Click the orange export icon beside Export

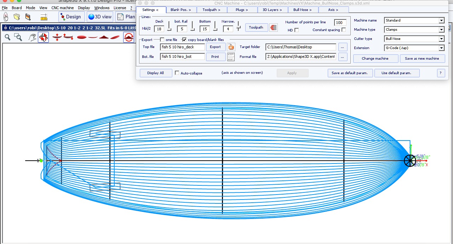point(231,47)
